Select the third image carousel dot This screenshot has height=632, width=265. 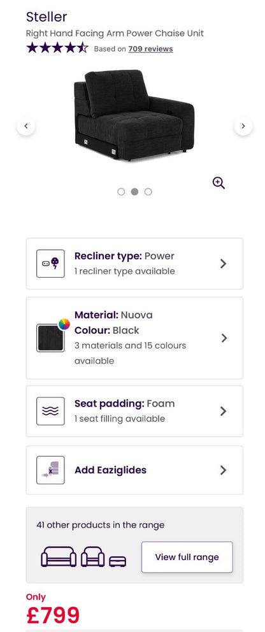pos(148,192)
